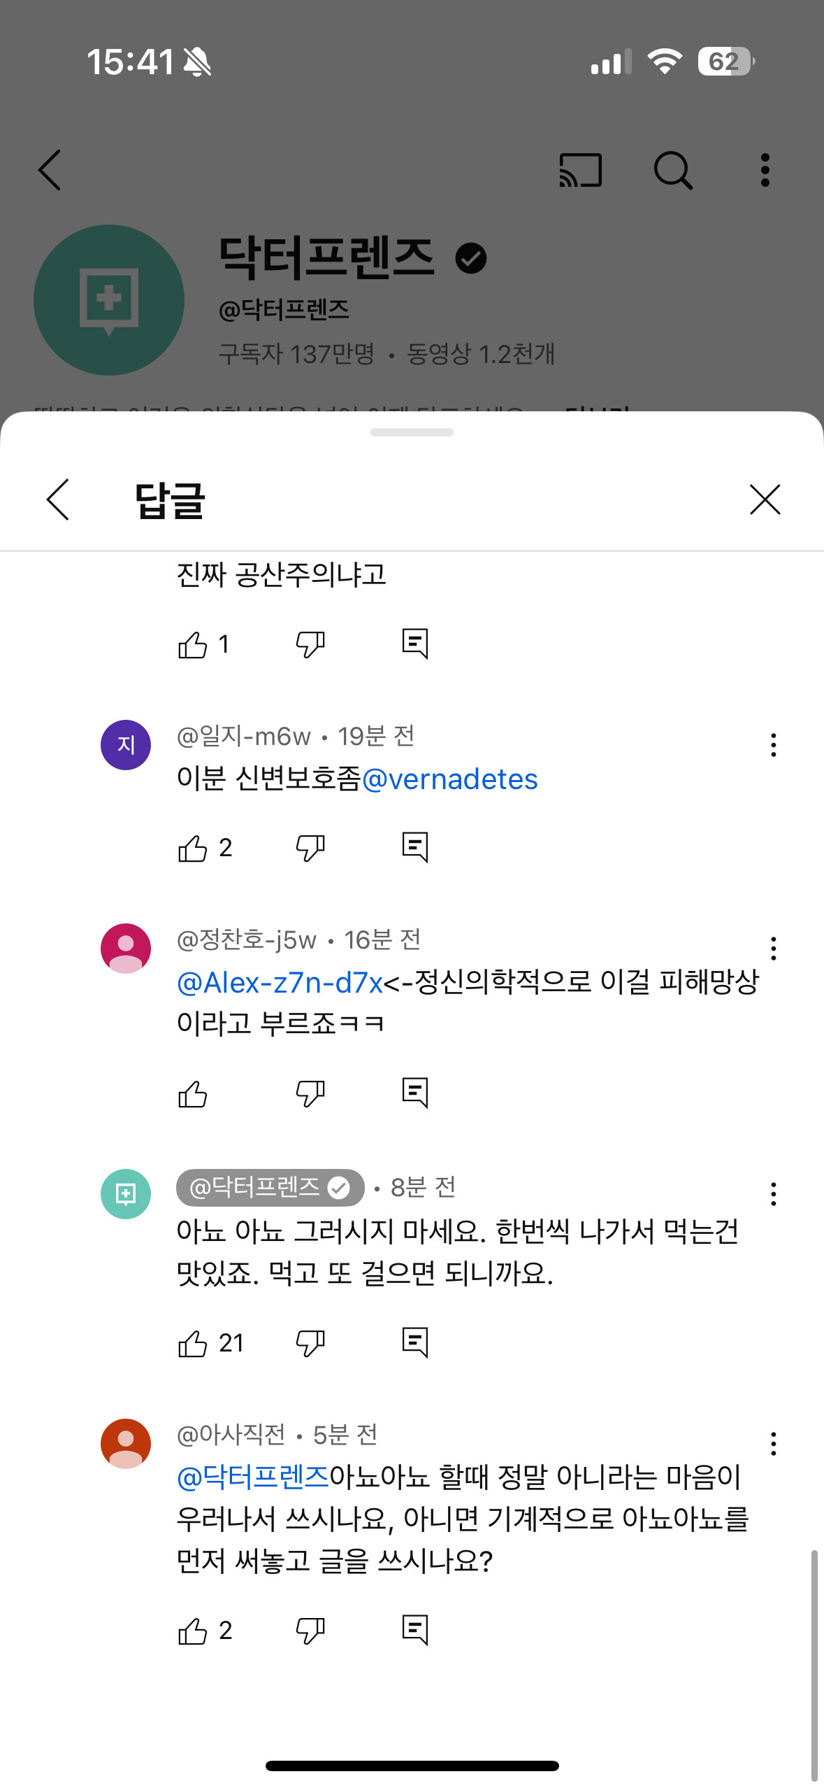Open options menu for @정찬호-j5w comment

pyautogui.click(x=773, y=949)
